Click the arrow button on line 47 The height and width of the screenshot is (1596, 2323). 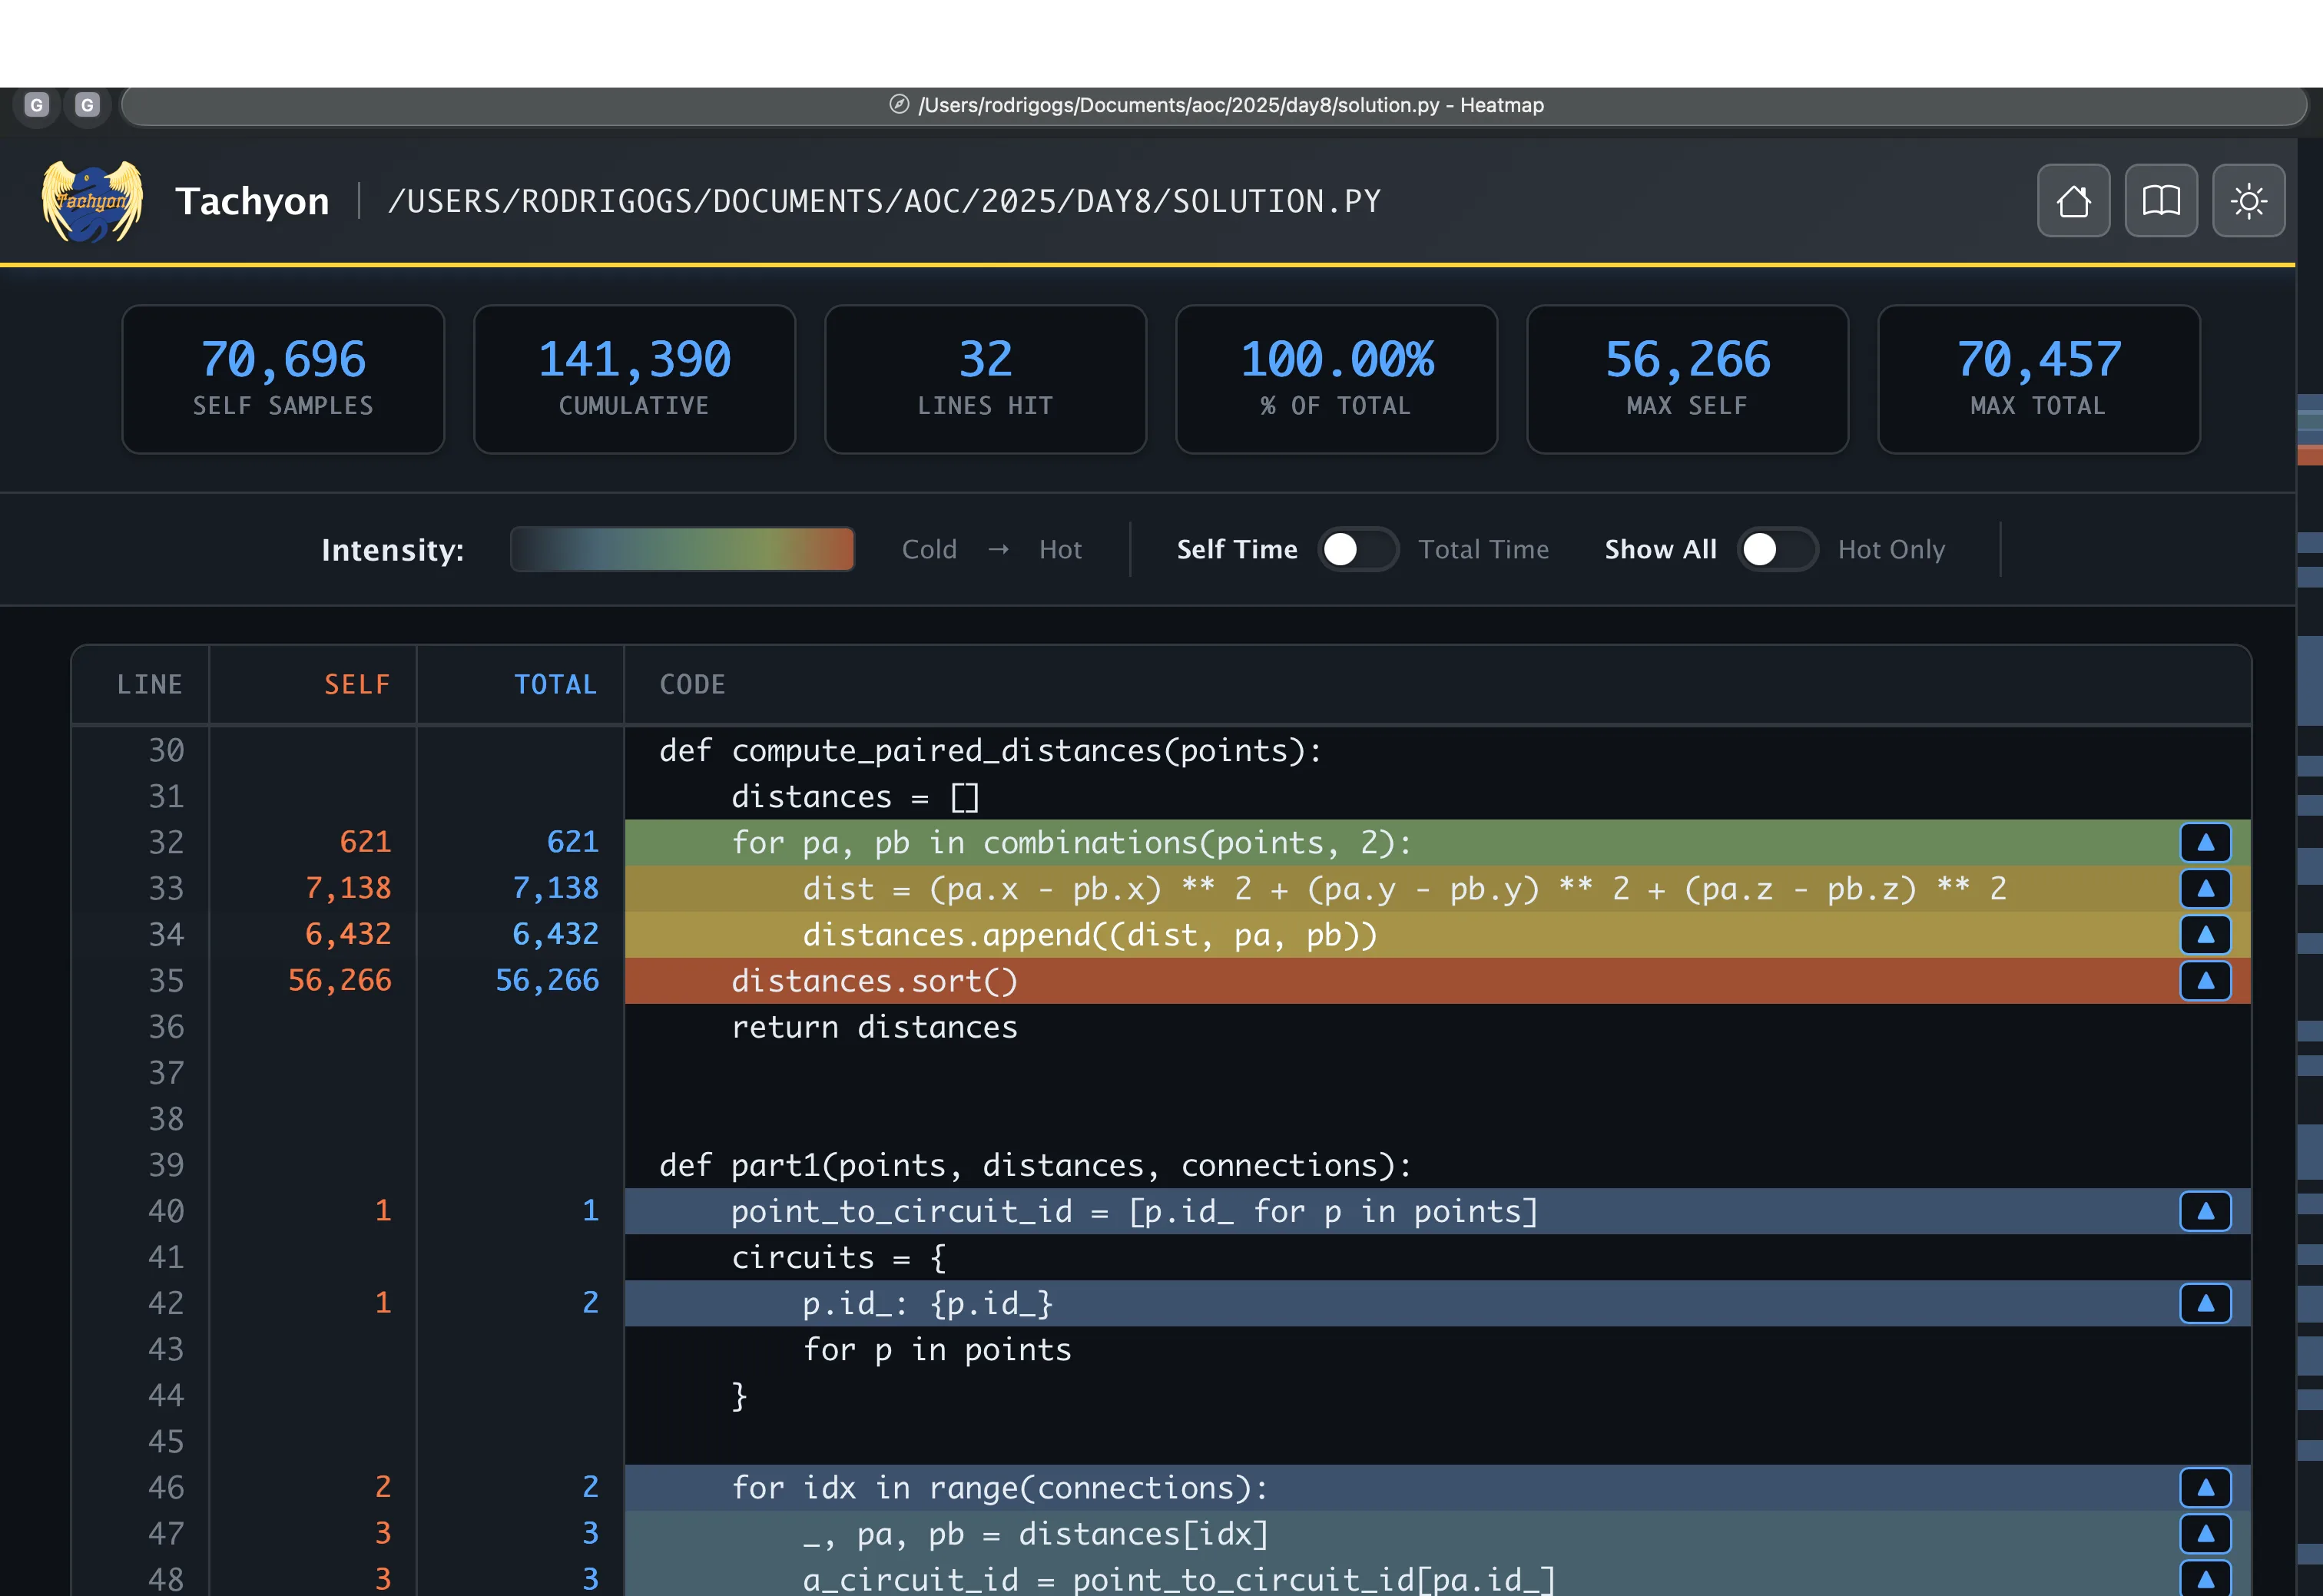coord(2205,1534)
